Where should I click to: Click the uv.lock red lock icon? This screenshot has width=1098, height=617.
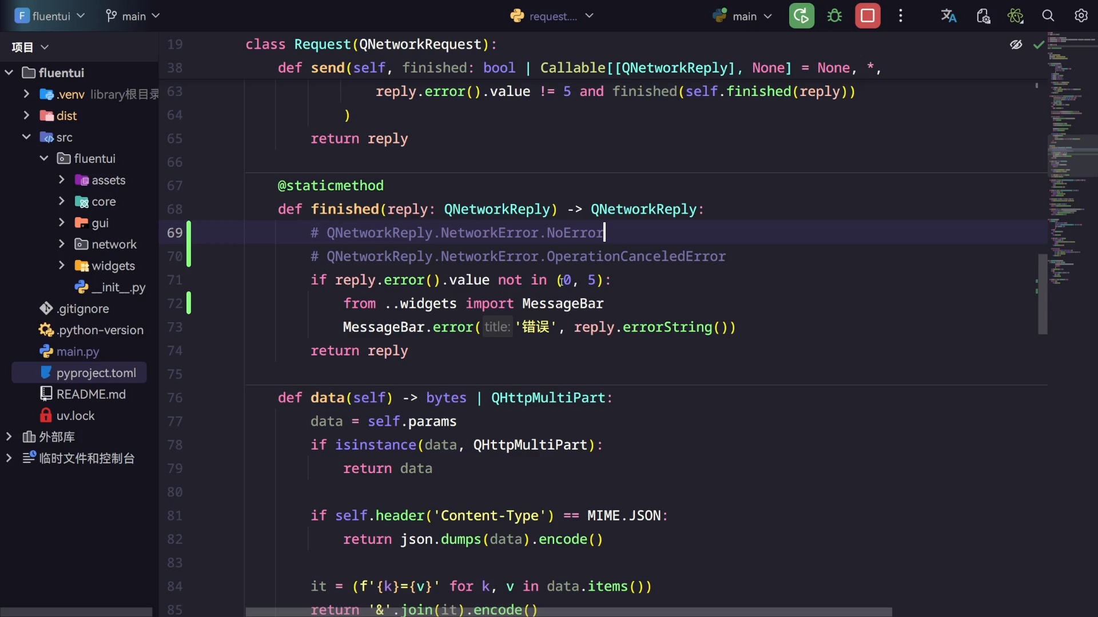pos(46,415)
